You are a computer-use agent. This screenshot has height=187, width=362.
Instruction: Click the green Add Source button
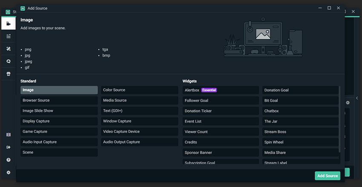328,175
